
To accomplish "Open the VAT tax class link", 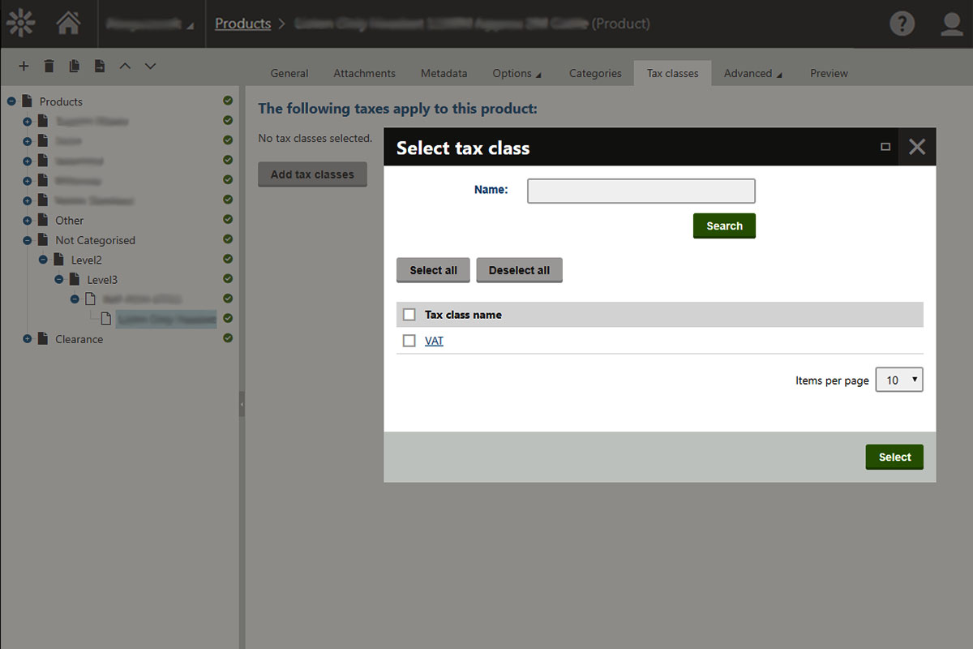I will [434, 341].
